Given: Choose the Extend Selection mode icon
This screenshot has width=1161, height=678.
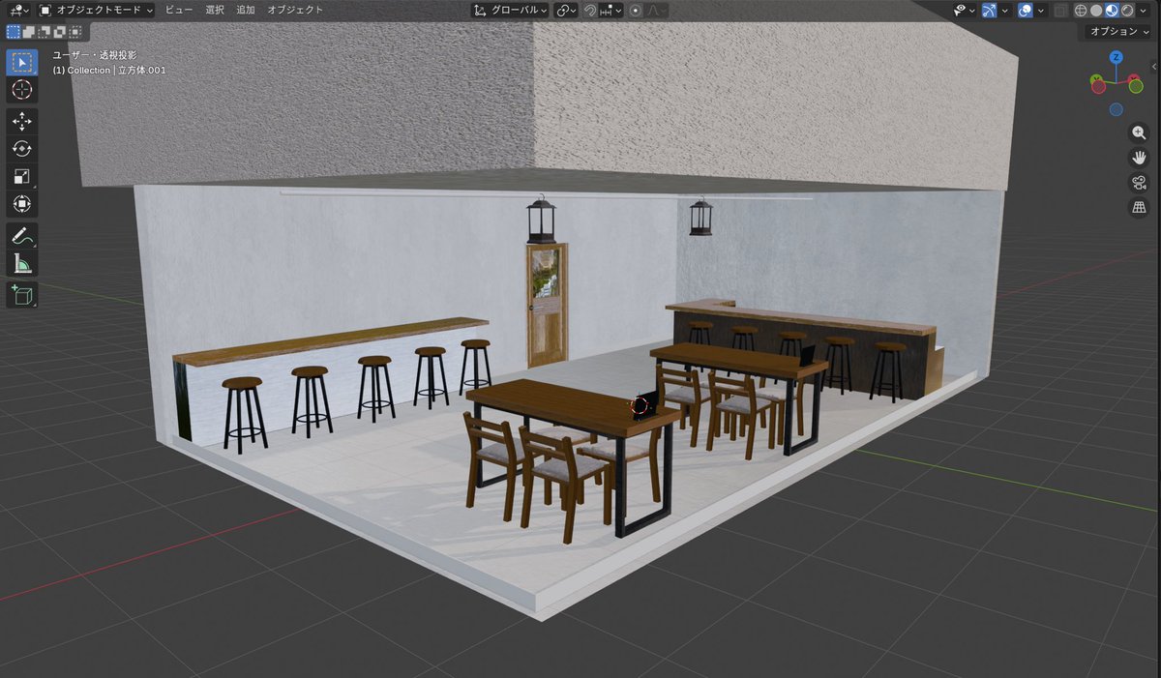Looking at the screenshot, I should [x=29, y=32].
